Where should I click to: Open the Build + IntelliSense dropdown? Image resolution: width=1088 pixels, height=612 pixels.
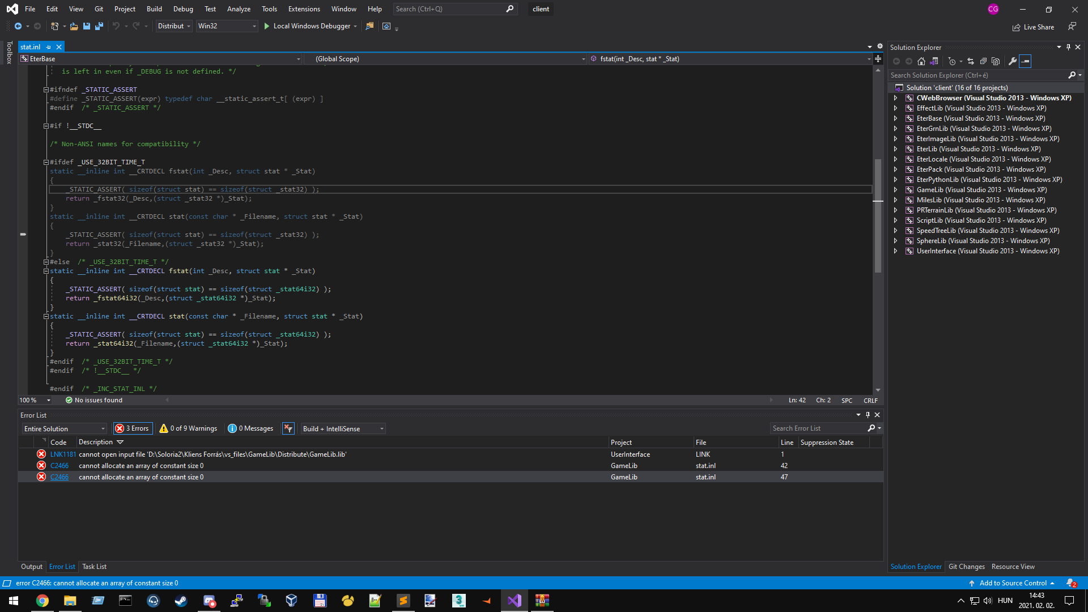tap(343, 428)
